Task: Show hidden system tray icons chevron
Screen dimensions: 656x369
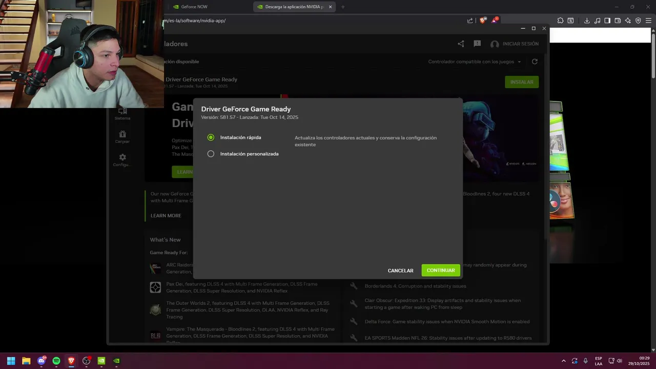Action: 564,361
